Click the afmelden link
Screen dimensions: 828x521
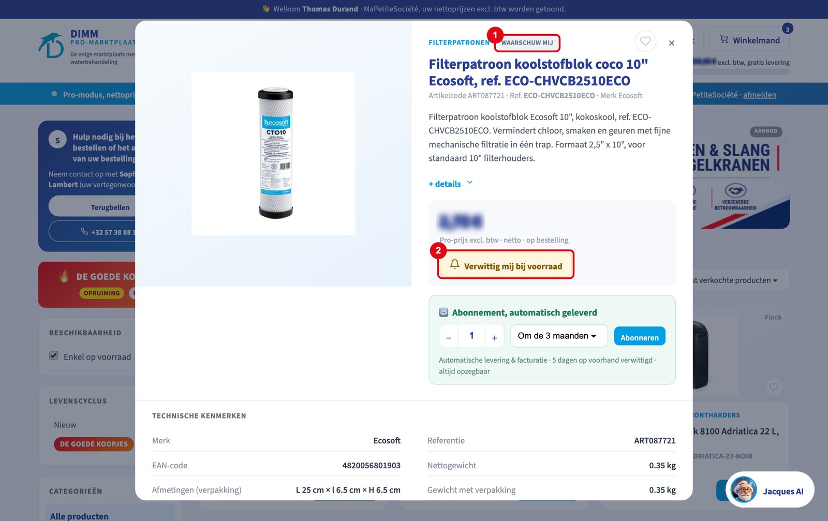760,95
